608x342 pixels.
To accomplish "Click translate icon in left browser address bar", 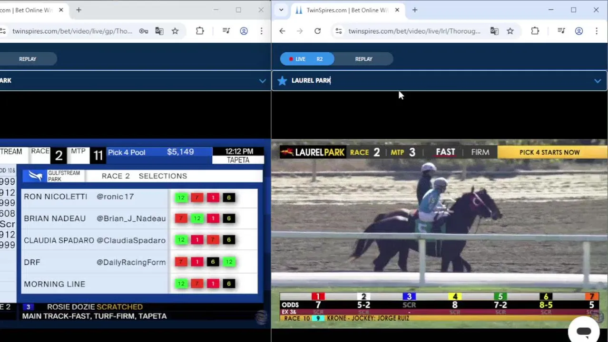I will tap(159, 31).
